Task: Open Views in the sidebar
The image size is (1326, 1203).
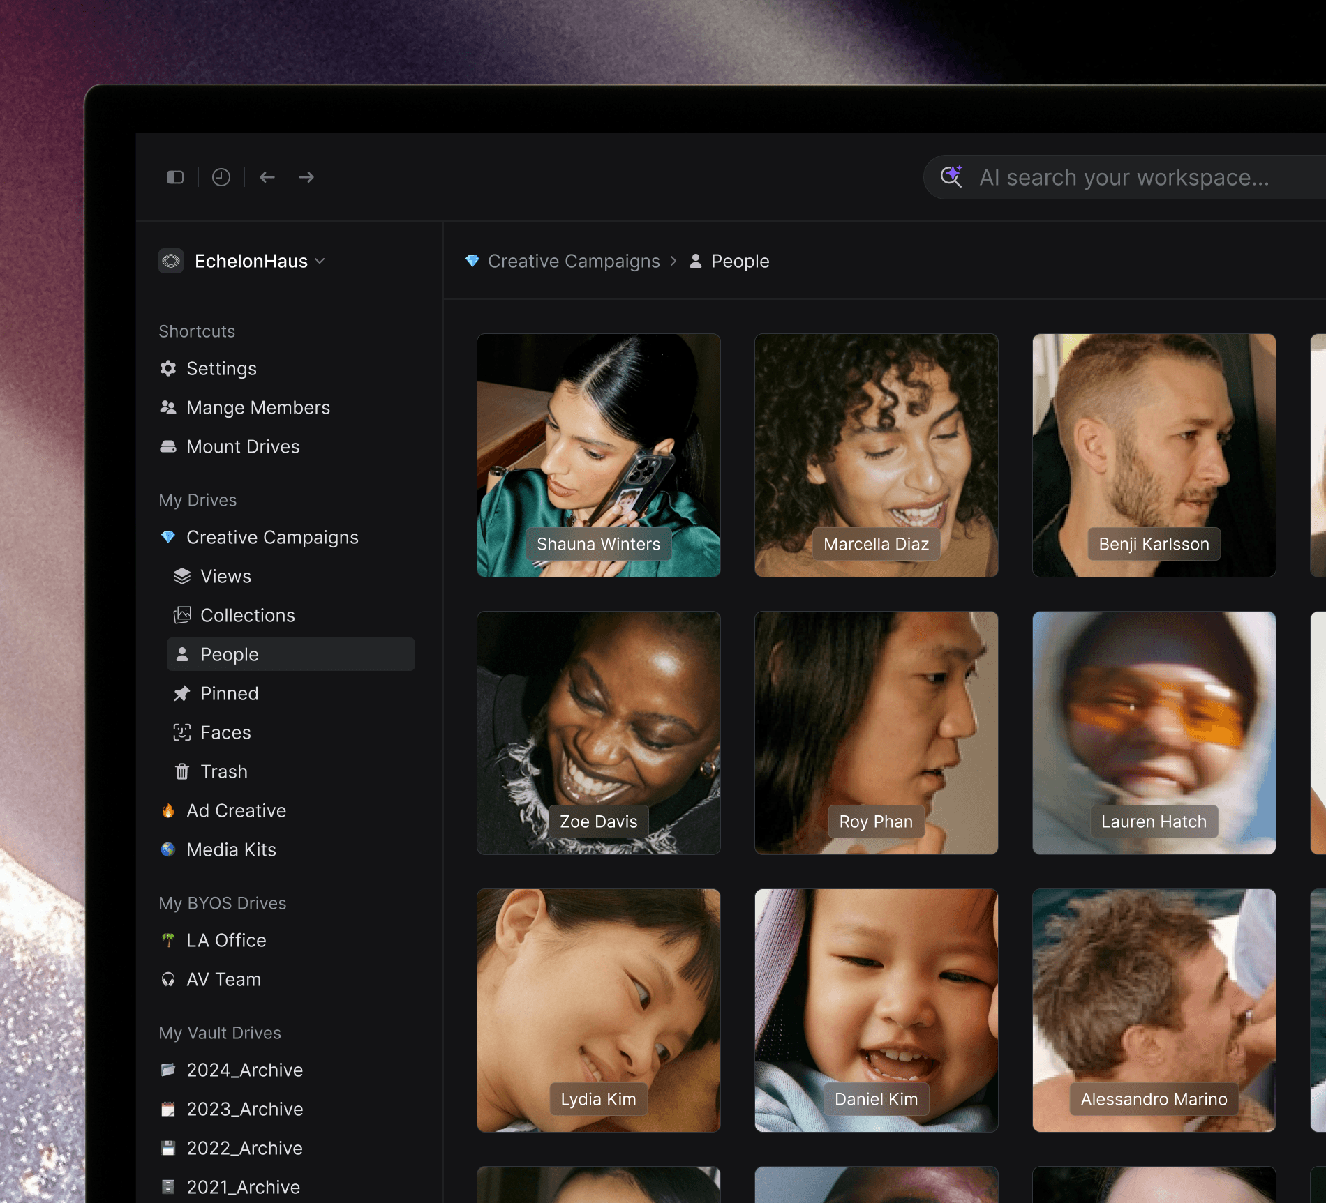Action: pyautogui.click(x=225, y=576)
